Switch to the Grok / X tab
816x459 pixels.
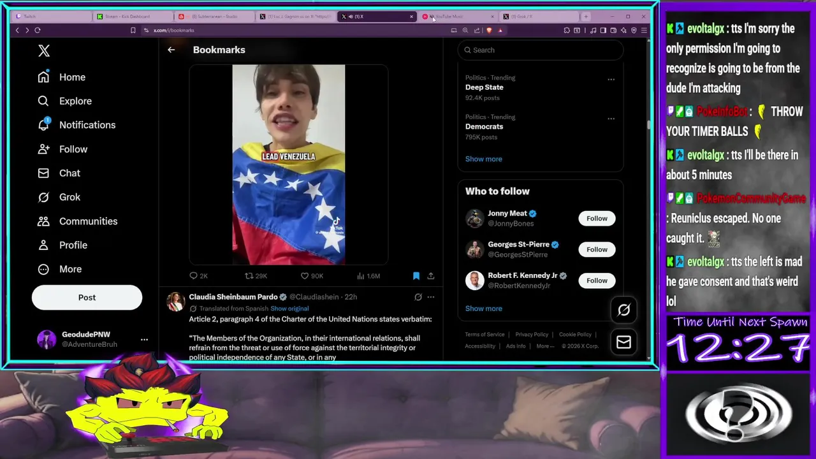(539, 17)
